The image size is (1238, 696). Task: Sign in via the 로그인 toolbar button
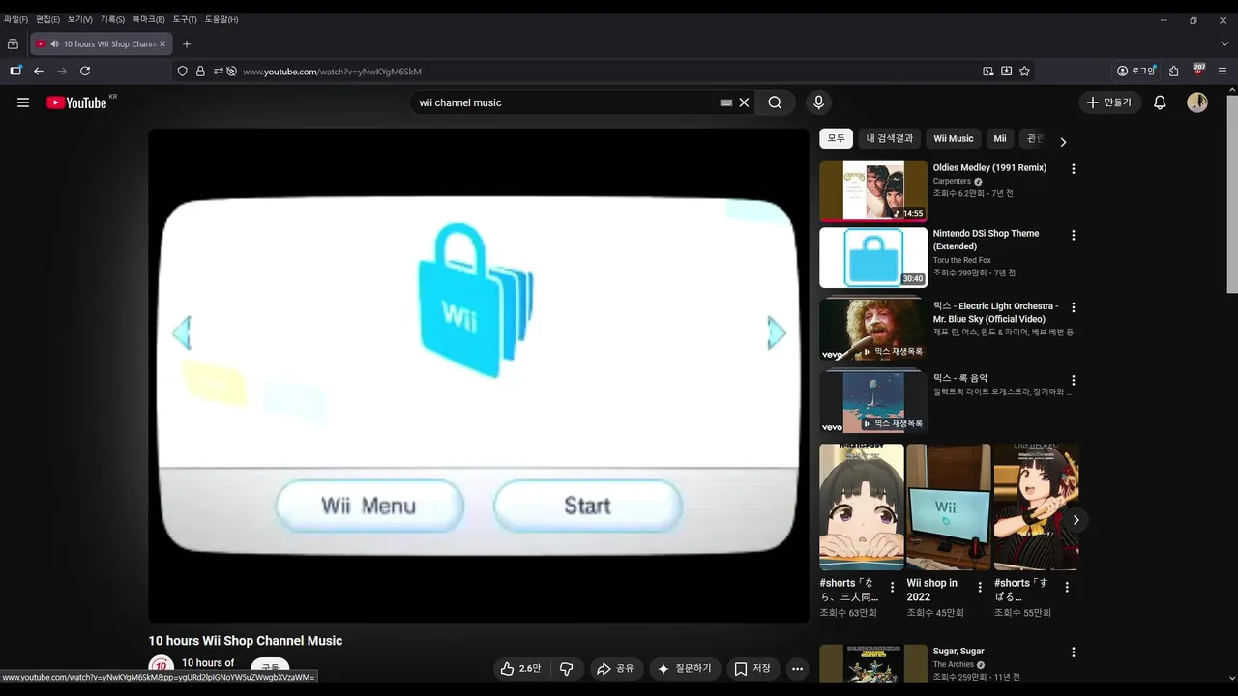(1136, 71)
